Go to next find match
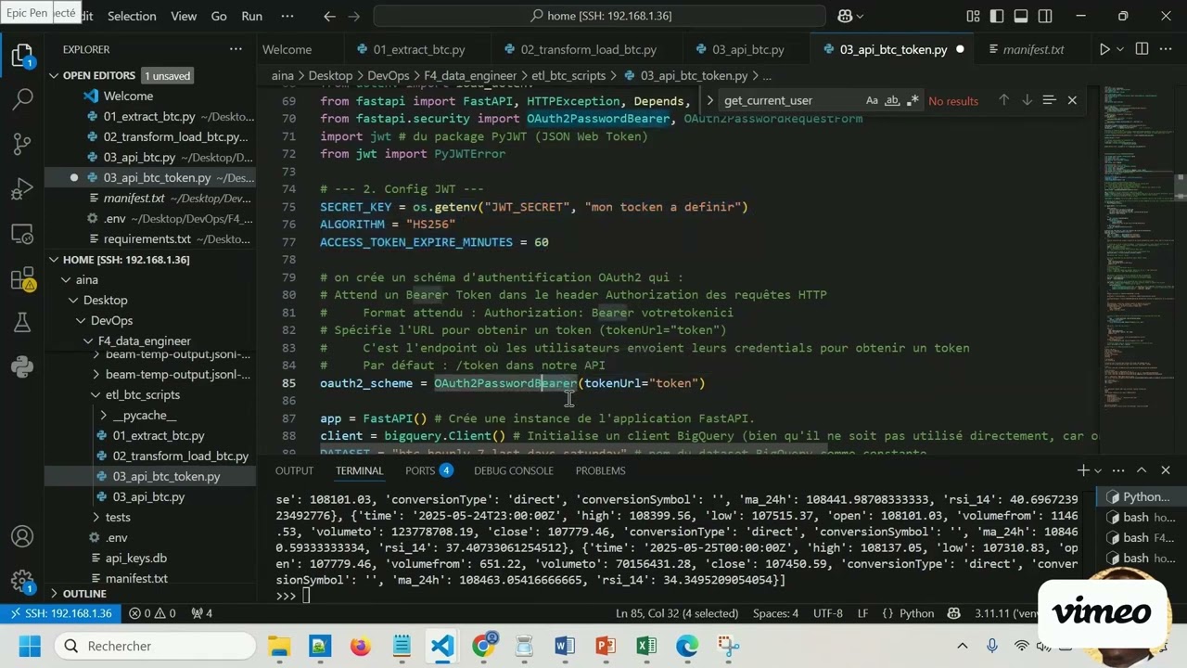The image size is (1187, 668). click(1026, 100)
